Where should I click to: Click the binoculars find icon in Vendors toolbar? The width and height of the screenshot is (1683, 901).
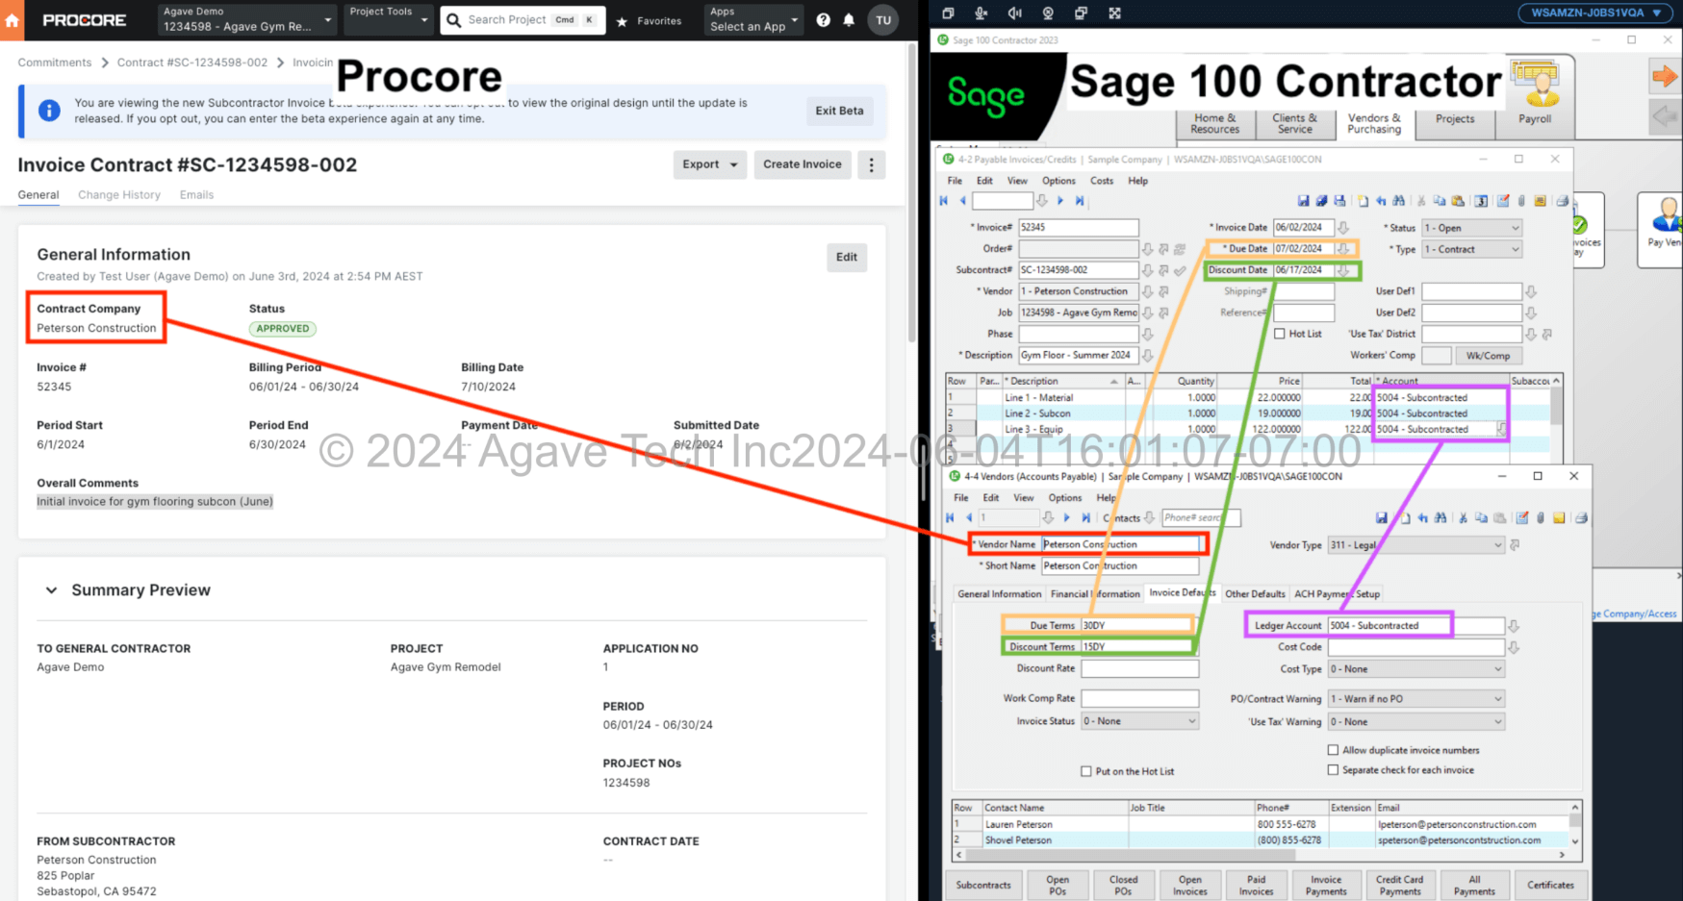click(x=1441, y=518)
